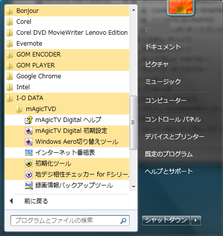Screen dimensions: 223x236
Task: Open デバイスとプリンター
Action: coord(175,137)
